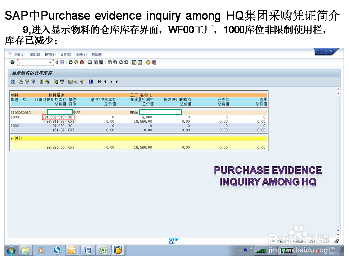The image size is (349, 262).
Task: Click the total (sigma) icon
Action: [41, 82]
